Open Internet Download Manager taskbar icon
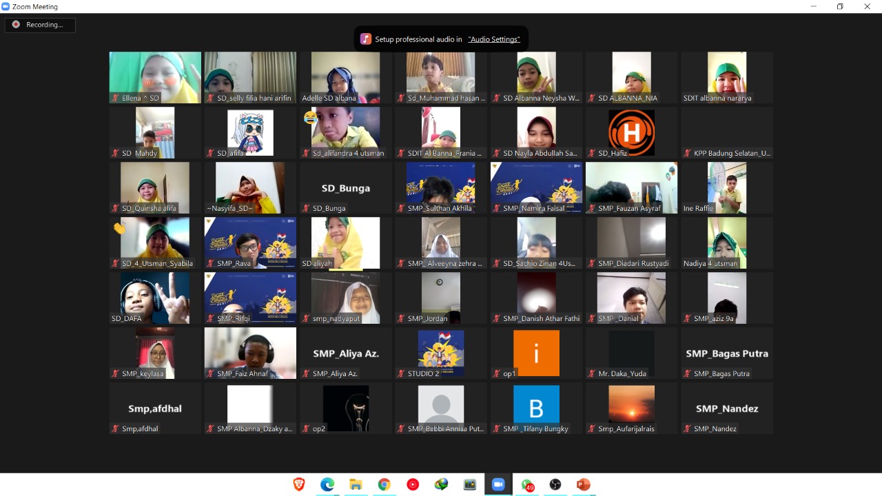882x496 pixels. pyautogui.click(x=441, y=485)
